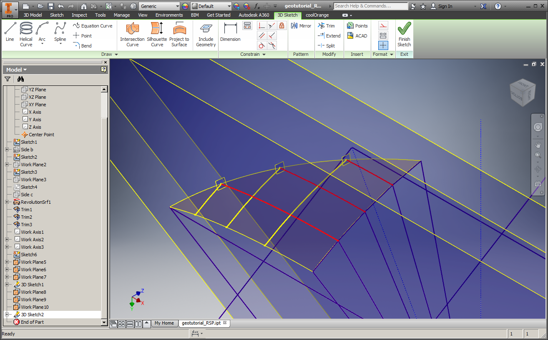Select the Extend tool
Screen dimensions: 548x340
point(329,36)
